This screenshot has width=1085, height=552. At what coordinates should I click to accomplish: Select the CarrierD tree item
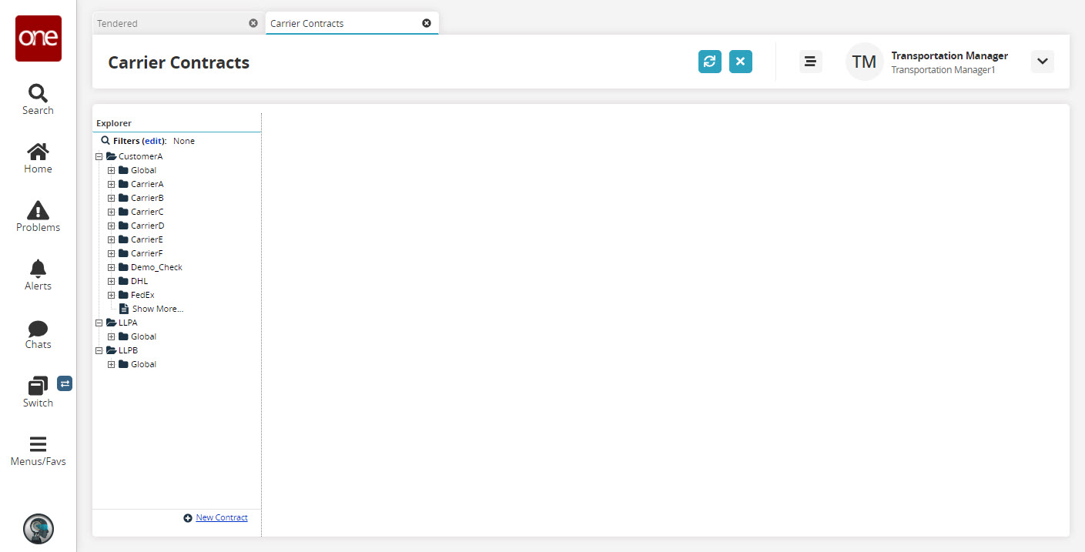[147, 226]
